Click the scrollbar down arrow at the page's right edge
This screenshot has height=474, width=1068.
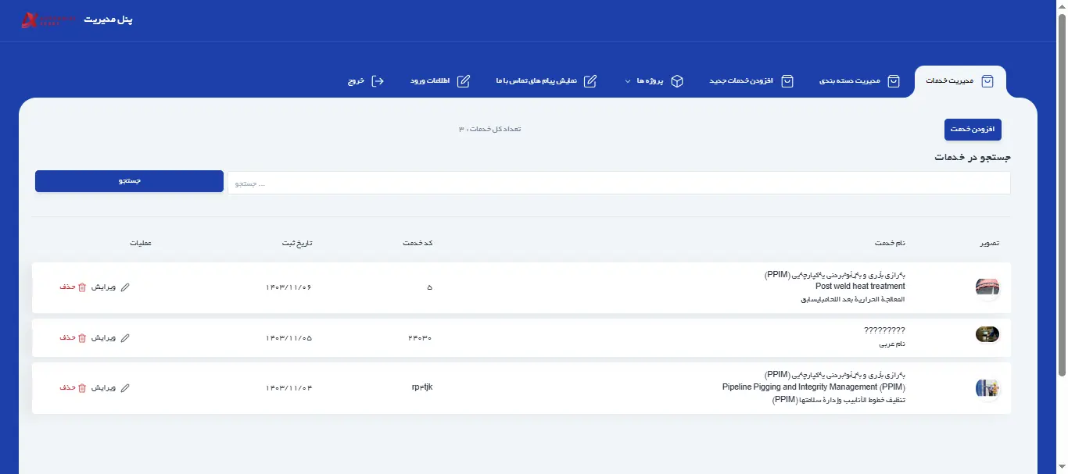click(x=1061, y=468)
